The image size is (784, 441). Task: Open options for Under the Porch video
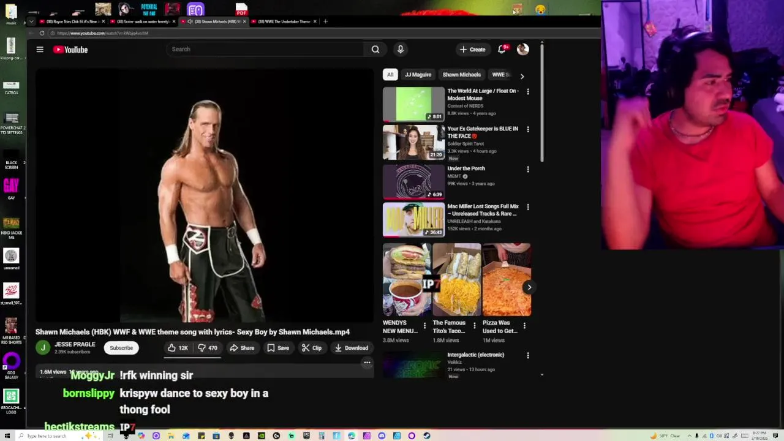pos(528,169)
